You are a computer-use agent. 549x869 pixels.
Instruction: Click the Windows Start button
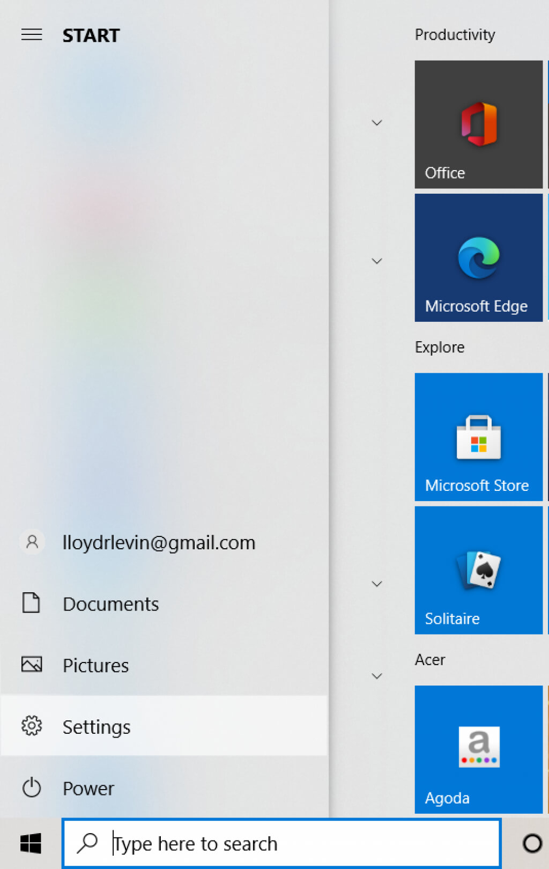tap(31, 843)
